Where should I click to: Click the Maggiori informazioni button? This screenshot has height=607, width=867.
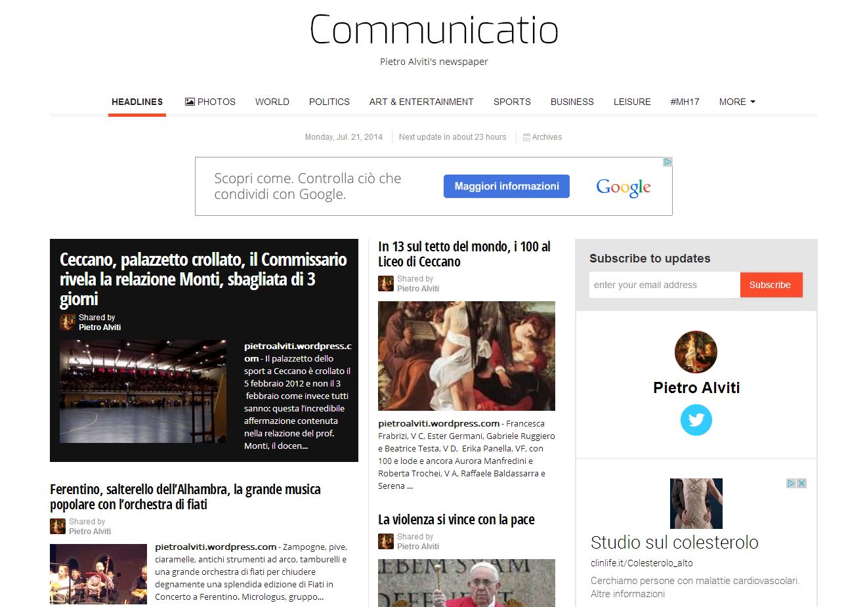click(x=506, y=186)
